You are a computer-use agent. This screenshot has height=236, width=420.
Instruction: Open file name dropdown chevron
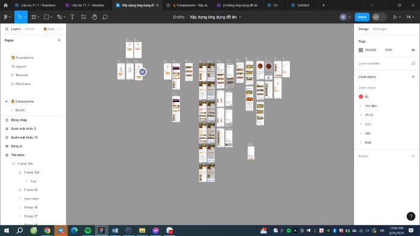click(240, 17)
